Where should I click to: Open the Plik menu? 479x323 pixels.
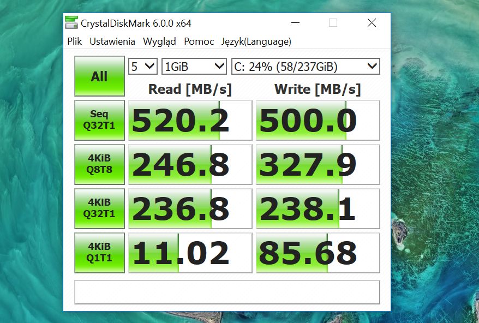tap(75, 41)
